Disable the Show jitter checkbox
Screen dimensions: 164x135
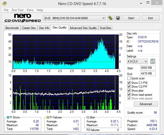click(x=129, y=91)
